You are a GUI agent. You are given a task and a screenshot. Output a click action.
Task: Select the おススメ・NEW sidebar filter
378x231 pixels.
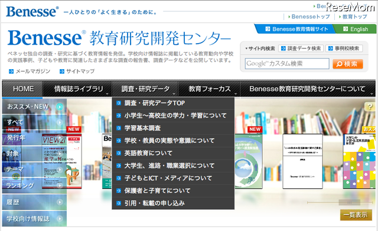coord(34,106)
